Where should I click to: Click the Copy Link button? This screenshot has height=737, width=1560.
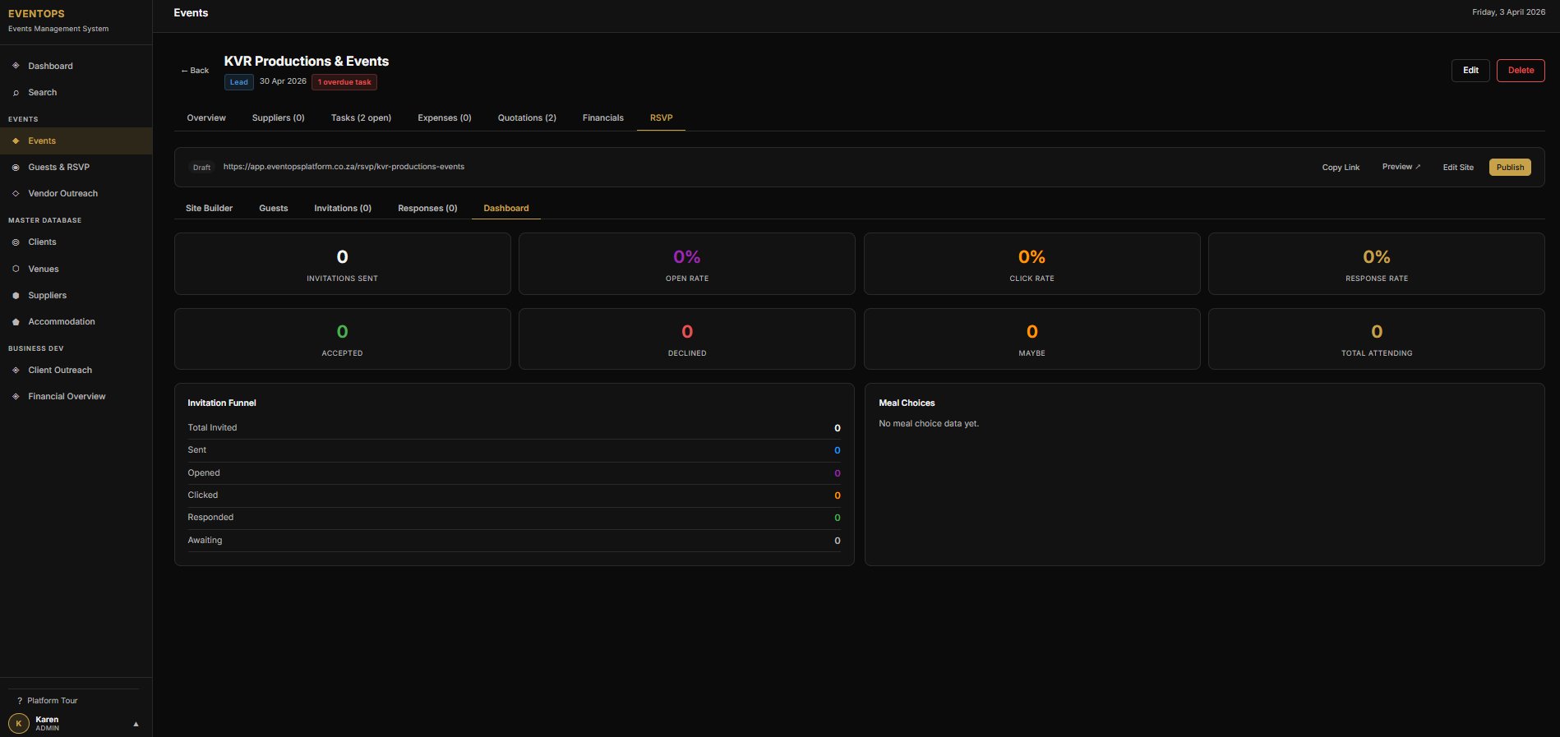pyautogui.click(x=1341, y=168)
